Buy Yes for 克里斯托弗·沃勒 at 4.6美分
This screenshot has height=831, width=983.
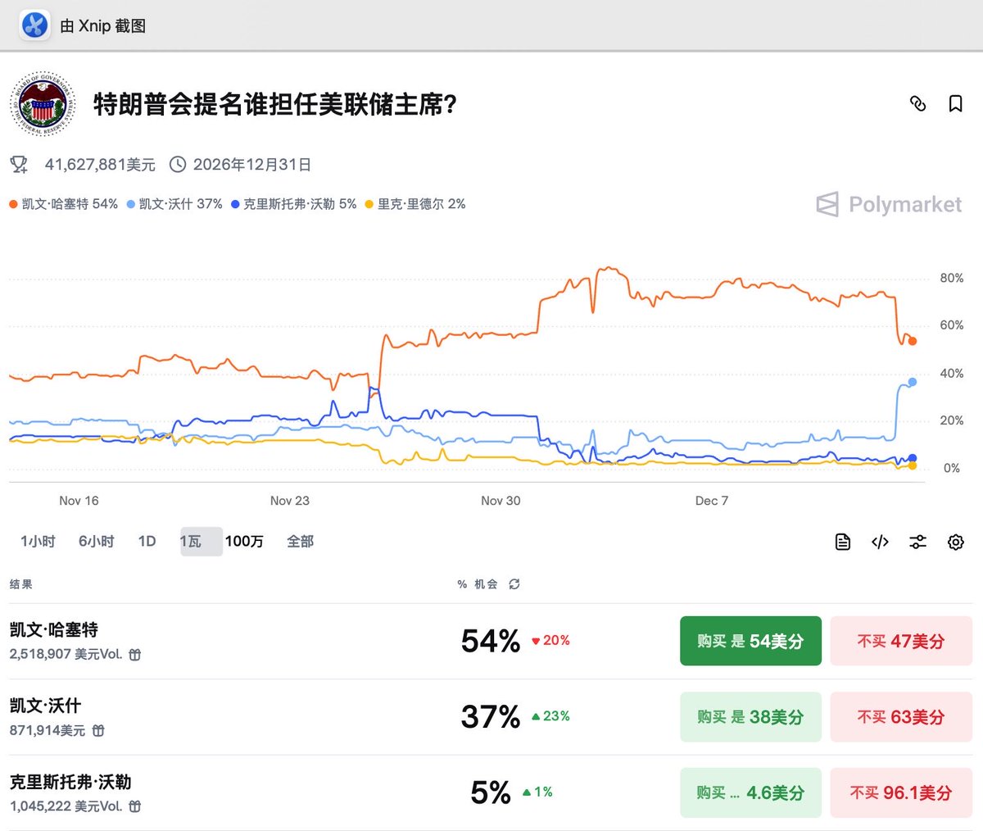tap(750, 792)
